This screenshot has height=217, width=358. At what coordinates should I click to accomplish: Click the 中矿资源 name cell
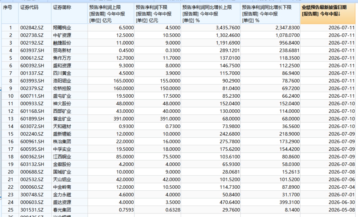(70, 35)
